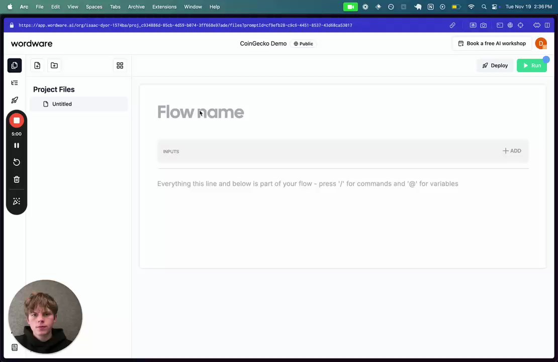Open Spotlight search in menu bar
This screenshot has height=362, width=558.
(484, 7)
